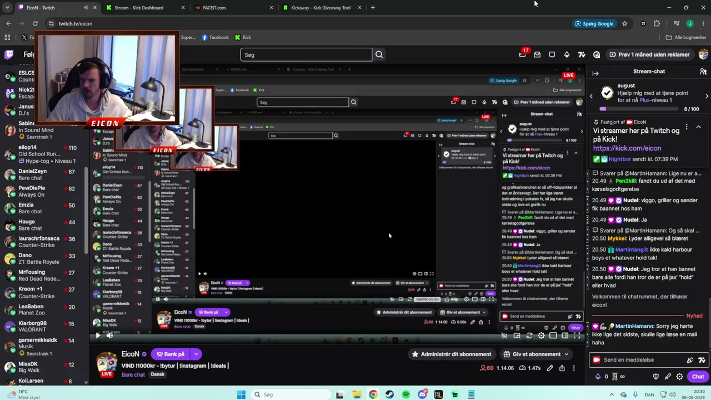The width and height of the screenshot is (711, 400).
Task: Click the Spotify icon in the taskbar
Action: [406, 394]
